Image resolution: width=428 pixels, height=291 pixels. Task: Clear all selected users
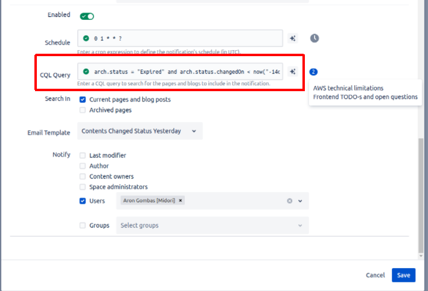pos(290,201)
